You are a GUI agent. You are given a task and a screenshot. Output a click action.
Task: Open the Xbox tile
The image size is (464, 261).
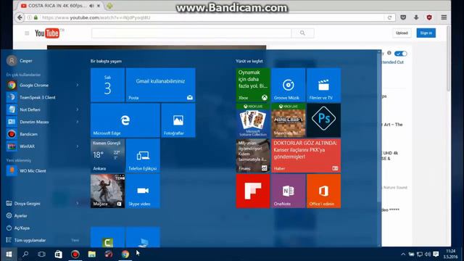pyautogui.click(x=253, y=85)
